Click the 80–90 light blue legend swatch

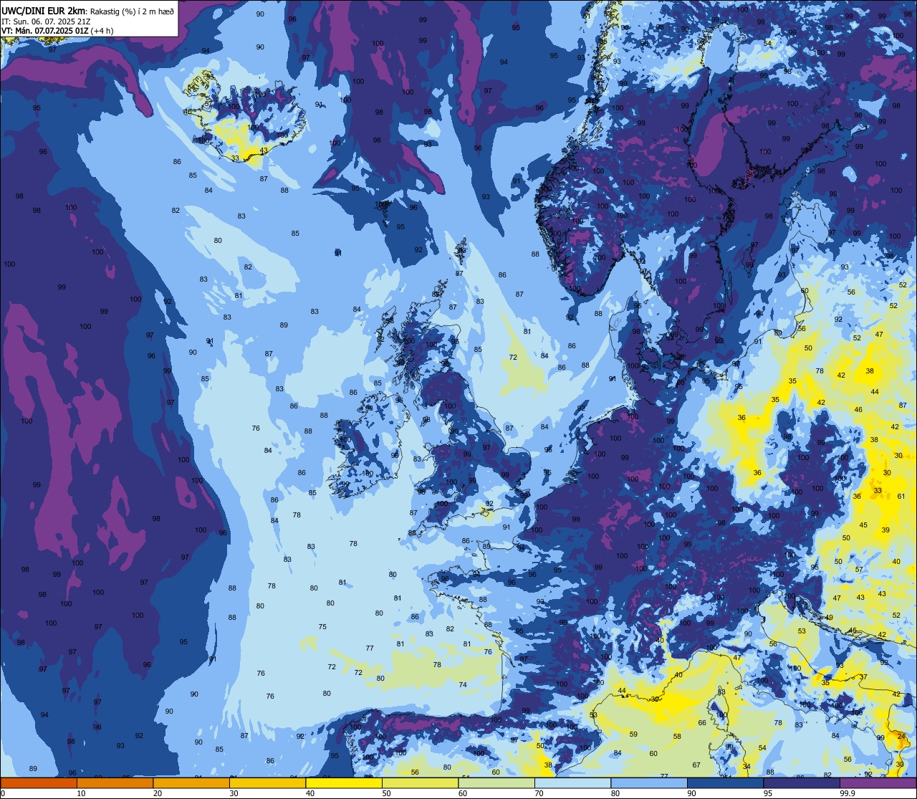(x=649, y=783)
